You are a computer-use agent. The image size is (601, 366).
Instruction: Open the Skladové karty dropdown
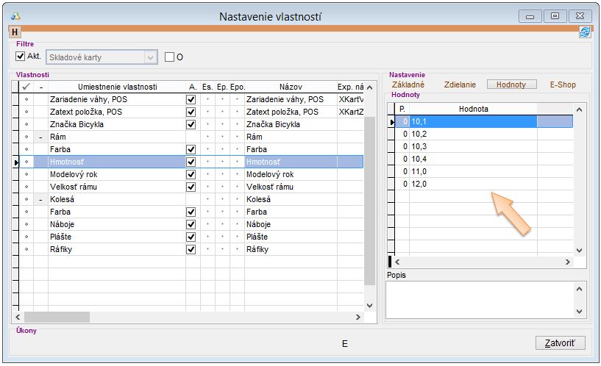pyautogui.click(x=150, y=57)
